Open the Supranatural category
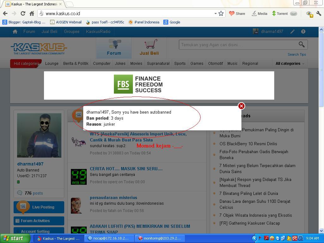This screenshot has width=324, height=243. [158, 63]
